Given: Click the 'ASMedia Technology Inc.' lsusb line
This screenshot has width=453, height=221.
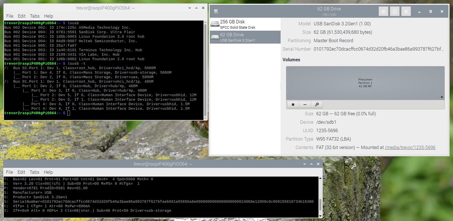Looking at the screenshot, I should pyautogui.click(x=68, y=27).
